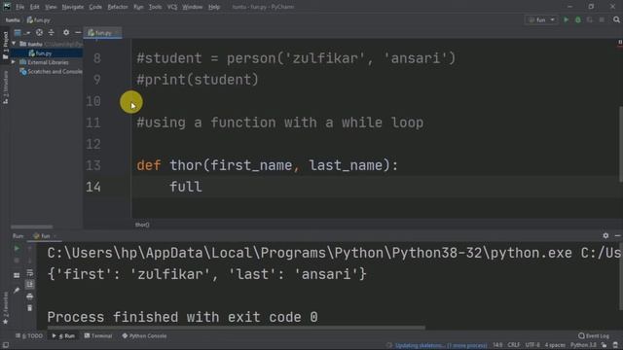Click the top toolbar Stop icon
Viewport: 623px width, 350px height.
coord(602,19)
